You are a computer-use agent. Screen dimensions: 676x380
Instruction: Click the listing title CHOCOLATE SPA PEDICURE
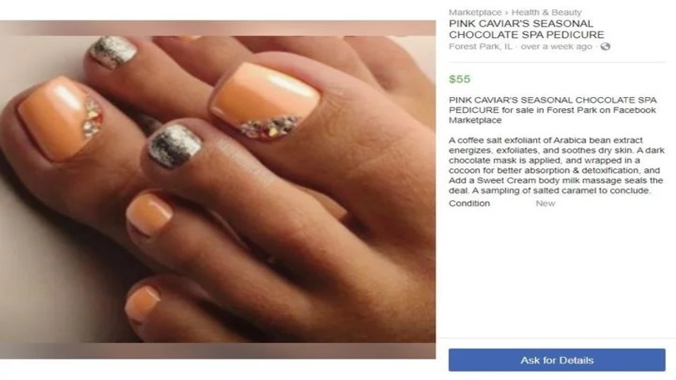[527, 35]
